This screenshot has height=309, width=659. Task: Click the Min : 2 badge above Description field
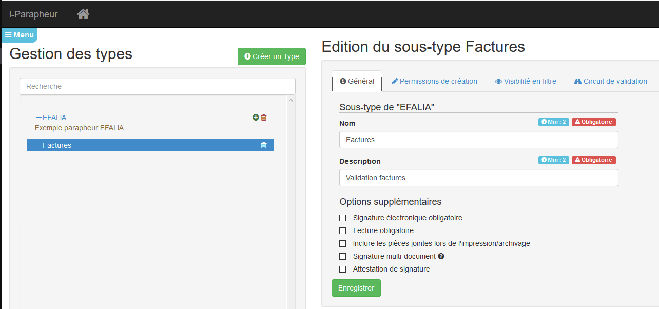(x=553, y=160)
